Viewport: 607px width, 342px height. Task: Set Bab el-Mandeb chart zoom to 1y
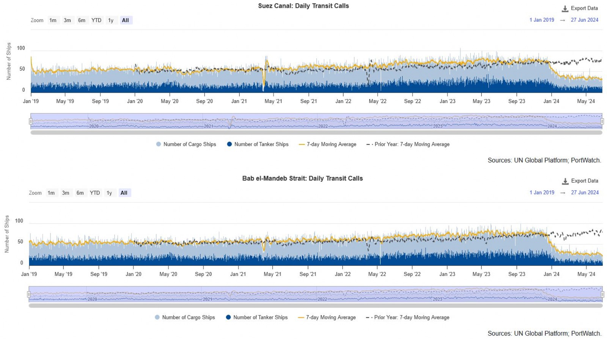109,193
